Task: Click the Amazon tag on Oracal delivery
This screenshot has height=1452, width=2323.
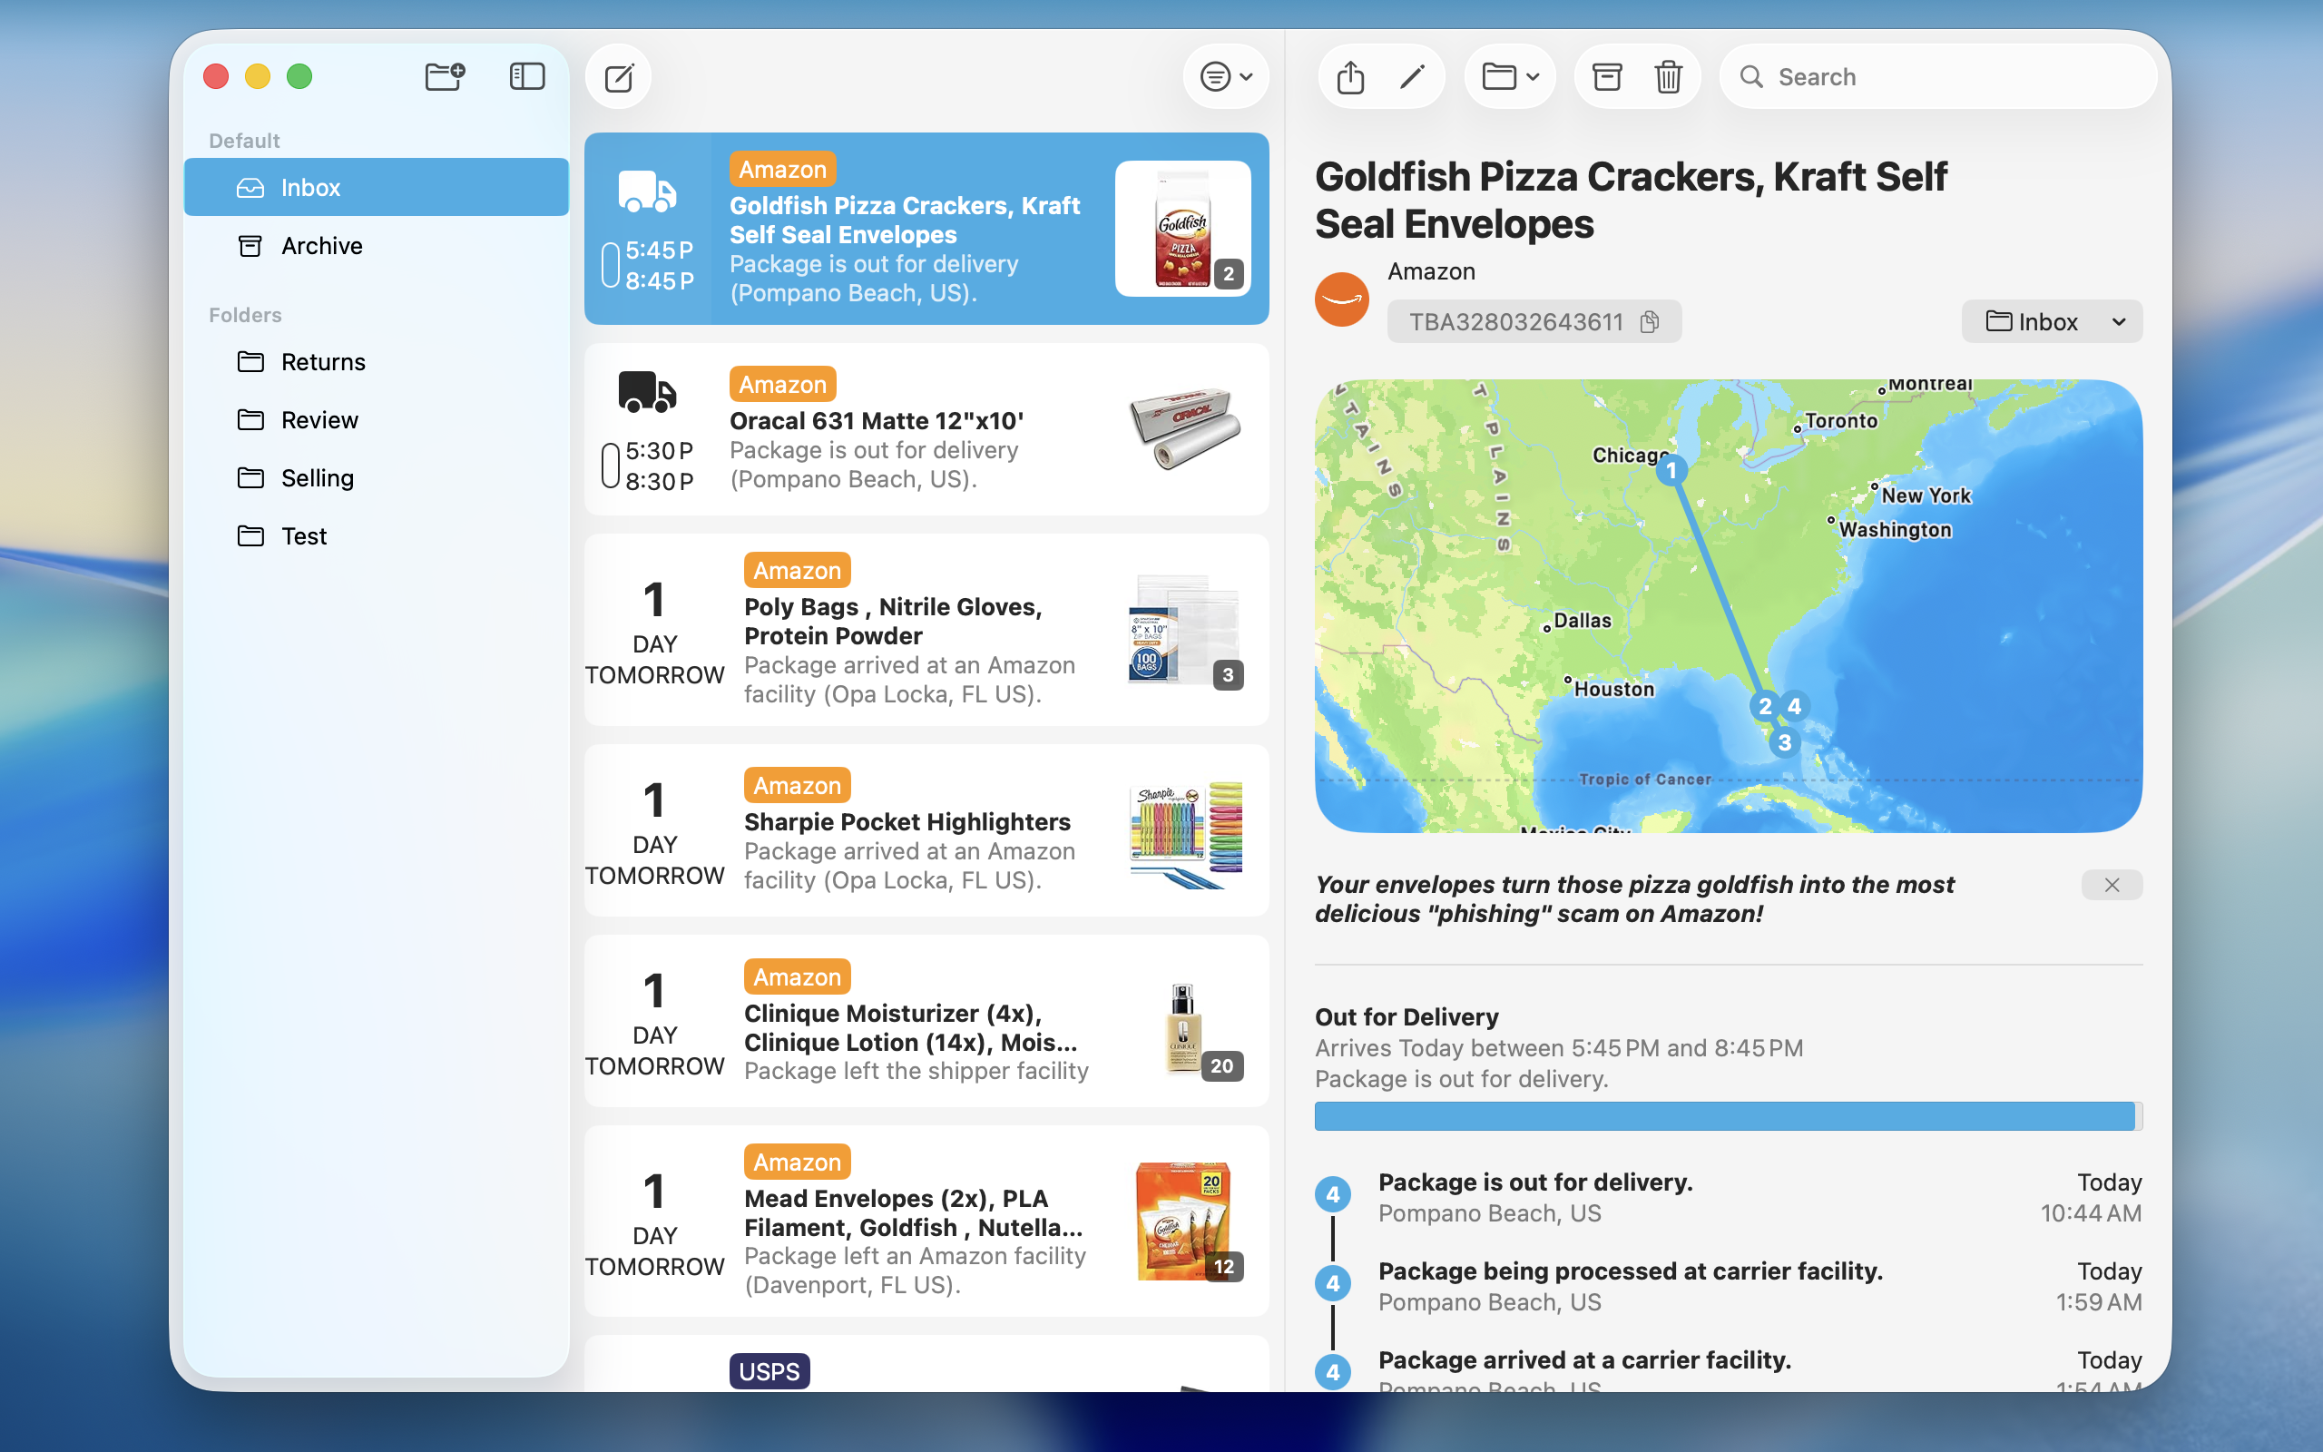Action: 782,384
